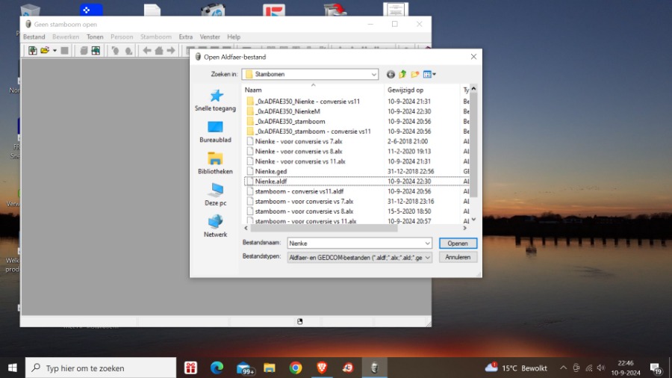Create a new folder in Stambomen

tap(415, 74)
